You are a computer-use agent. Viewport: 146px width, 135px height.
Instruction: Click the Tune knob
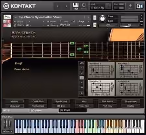pos(102,18)
